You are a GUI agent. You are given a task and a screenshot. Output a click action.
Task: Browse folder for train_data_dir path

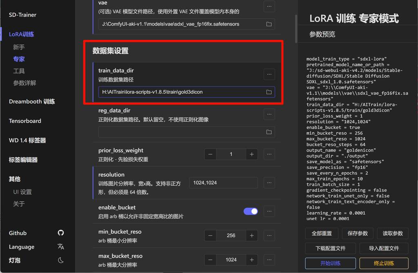(269, 92)
